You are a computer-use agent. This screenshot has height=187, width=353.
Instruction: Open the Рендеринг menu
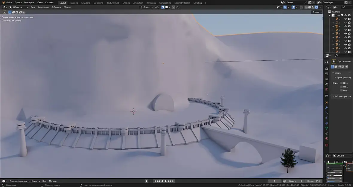point(30,2)
